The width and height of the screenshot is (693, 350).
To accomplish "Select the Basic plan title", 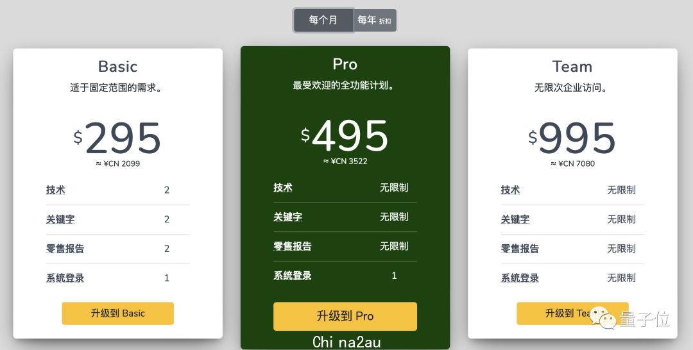I will pos(117,67).
